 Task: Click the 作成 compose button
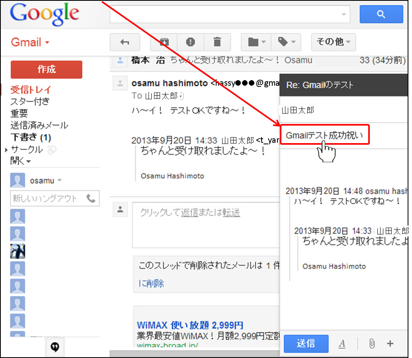[46, 70]
